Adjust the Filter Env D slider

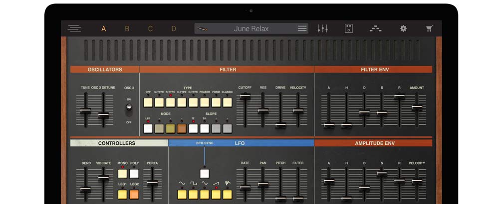364,112
